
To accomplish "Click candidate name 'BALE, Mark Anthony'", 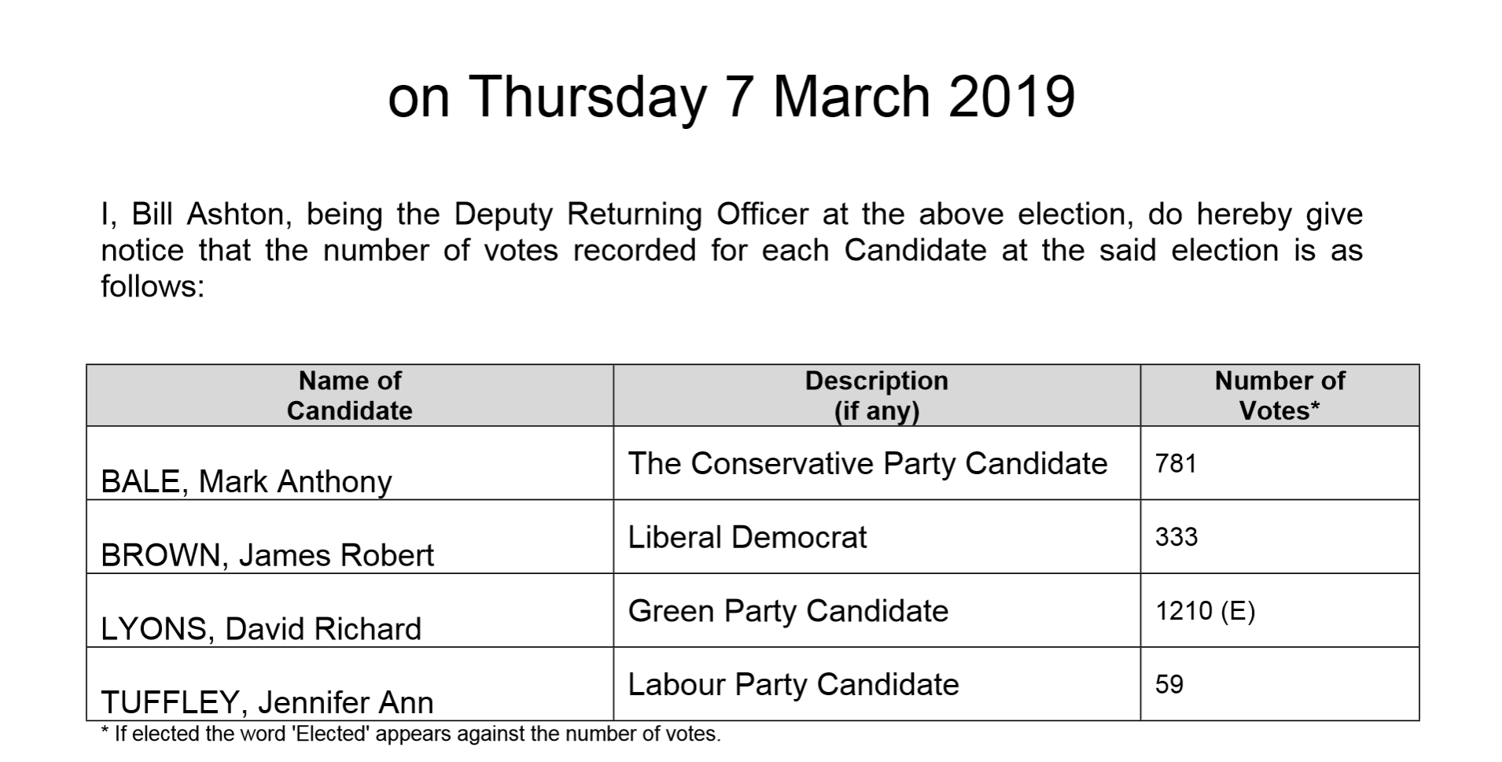I will click(x=246, y=481).
